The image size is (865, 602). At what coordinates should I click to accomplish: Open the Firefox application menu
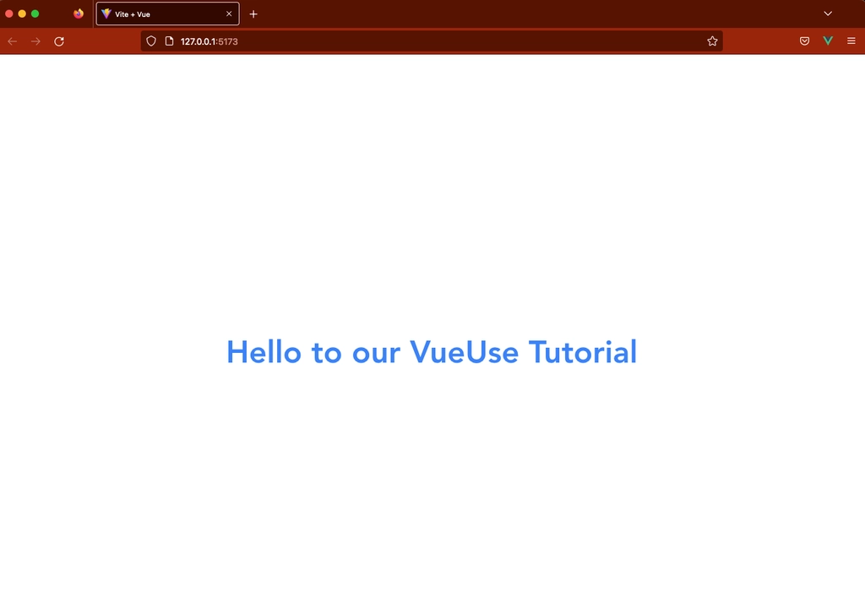point(851,41)
